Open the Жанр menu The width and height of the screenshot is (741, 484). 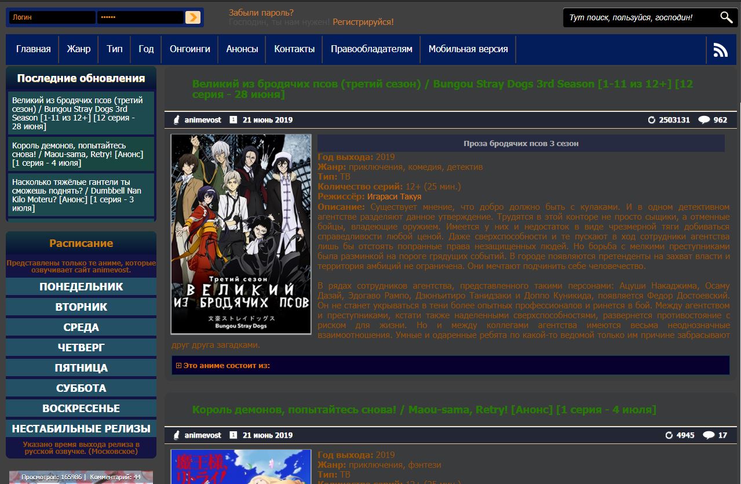click(78, 50)
